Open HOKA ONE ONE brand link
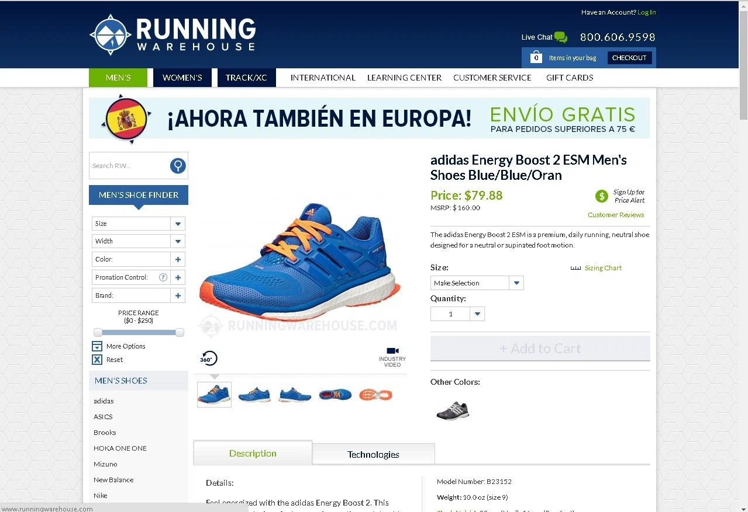 120,448
